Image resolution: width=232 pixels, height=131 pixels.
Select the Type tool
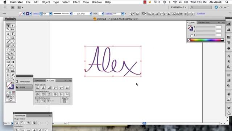[x=13, y=34]
